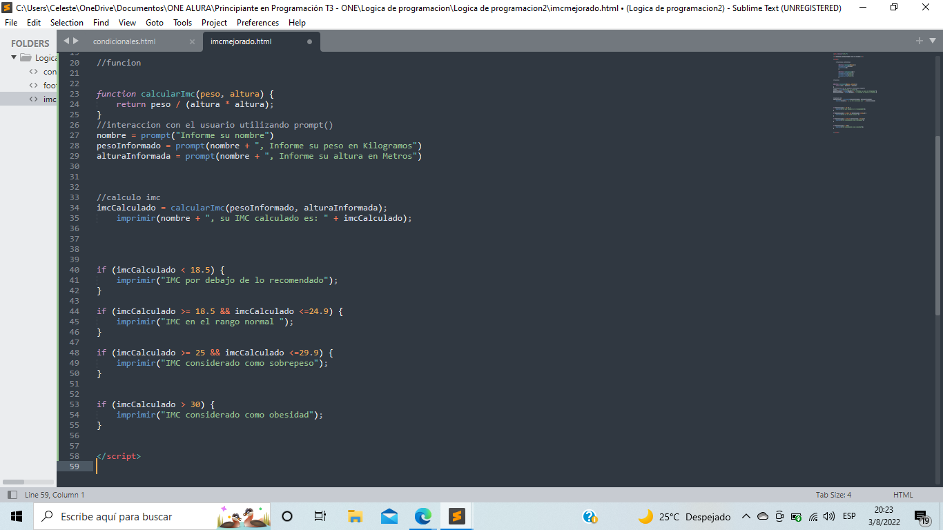The image size is (943, 530).
Task: Click 'calcularImc' function name on line 23
Action: click(x=168, y=94)
